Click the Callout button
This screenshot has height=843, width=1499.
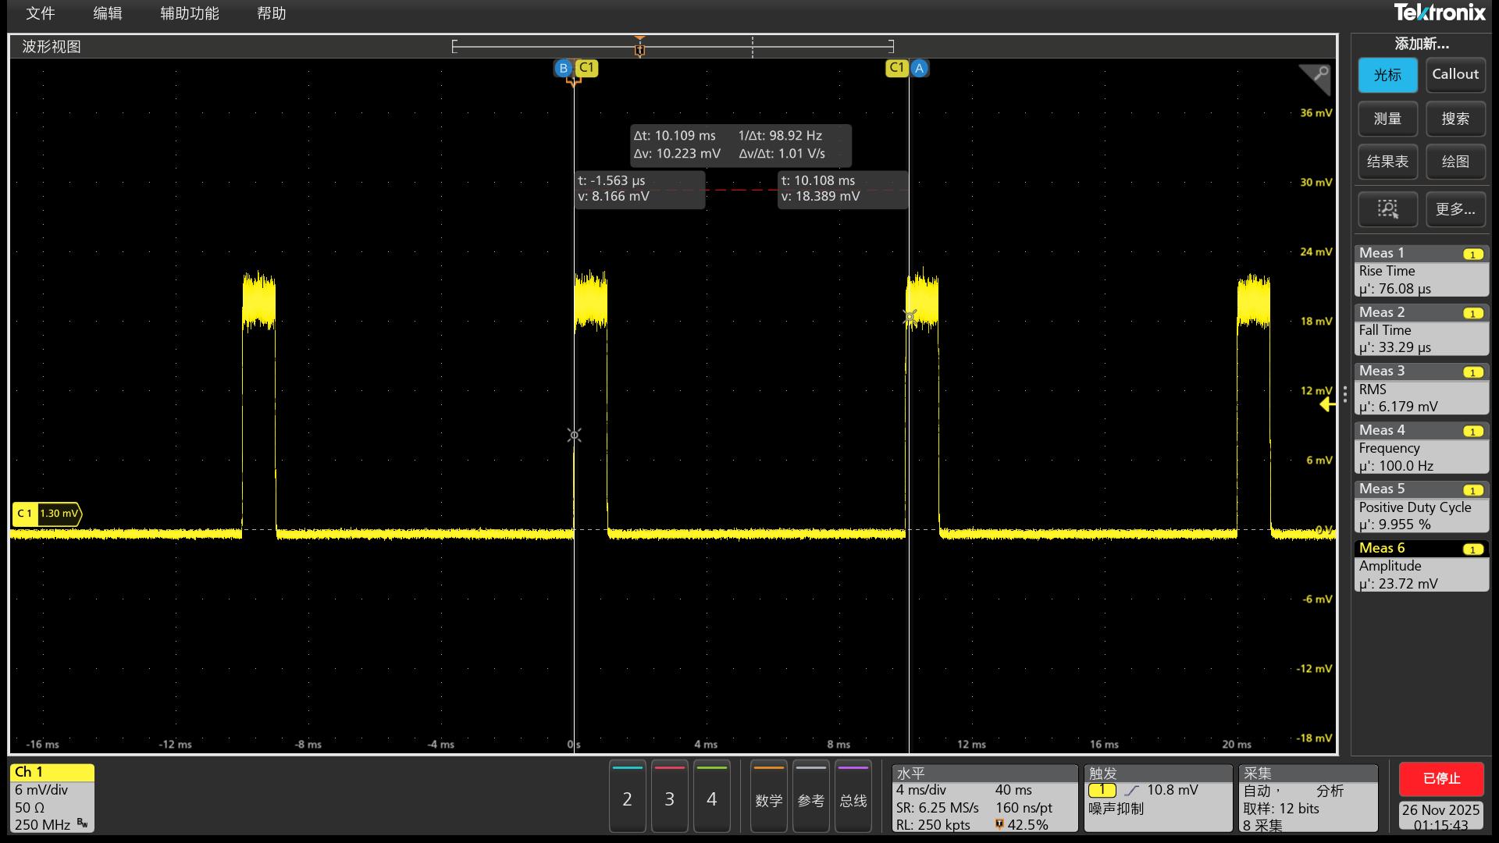pyautogui.click(x=1454, y=75)
